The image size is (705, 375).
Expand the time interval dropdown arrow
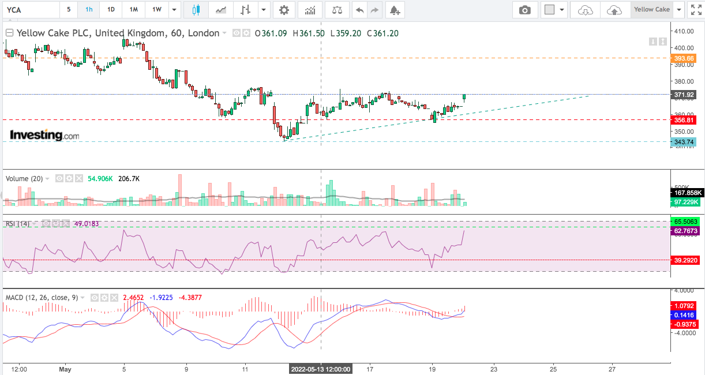coord(174,10)
